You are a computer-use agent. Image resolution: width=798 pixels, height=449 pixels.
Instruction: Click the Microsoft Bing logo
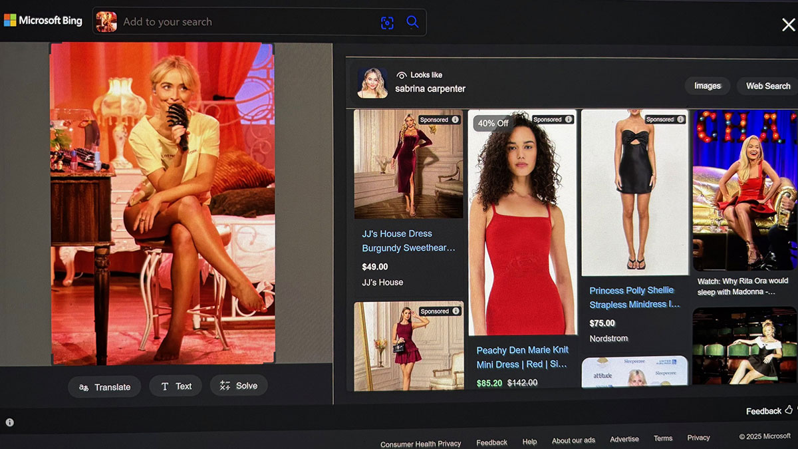pyautogui.click(x=43, y=20)
